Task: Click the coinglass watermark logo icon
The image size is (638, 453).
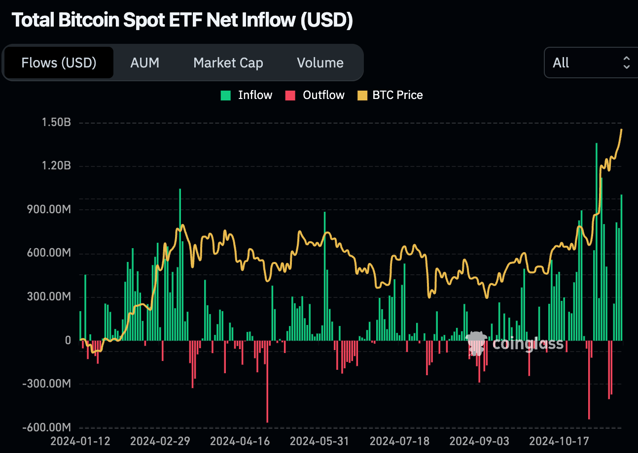Action: pos(476,343)
